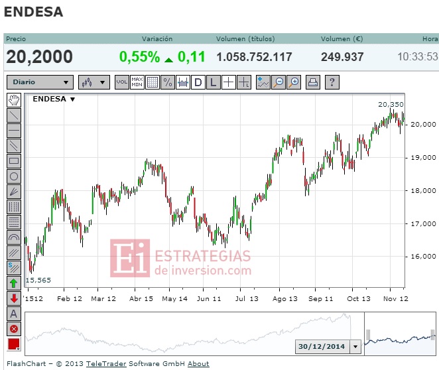The image size is (439, 370).
Task: Open the 30/12/2014 date dropdown
Action: [355, 347]
